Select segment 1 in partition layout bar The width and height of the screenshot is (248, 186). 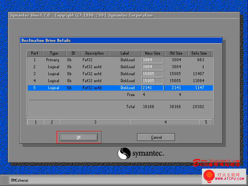35,122
